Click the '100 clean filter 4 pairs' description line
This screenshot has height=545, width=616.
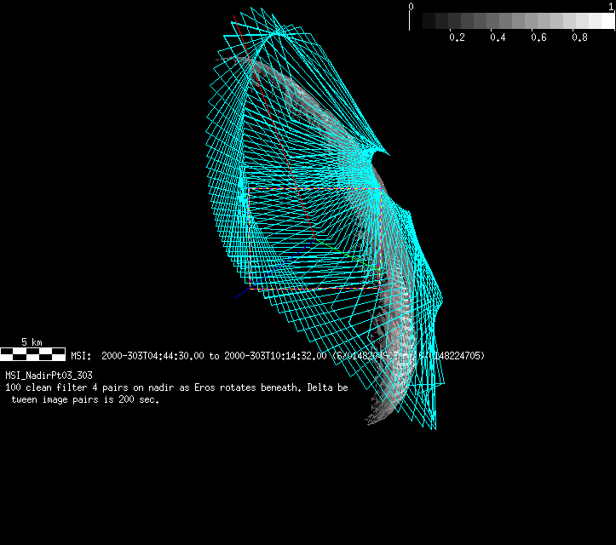[176, 387]
